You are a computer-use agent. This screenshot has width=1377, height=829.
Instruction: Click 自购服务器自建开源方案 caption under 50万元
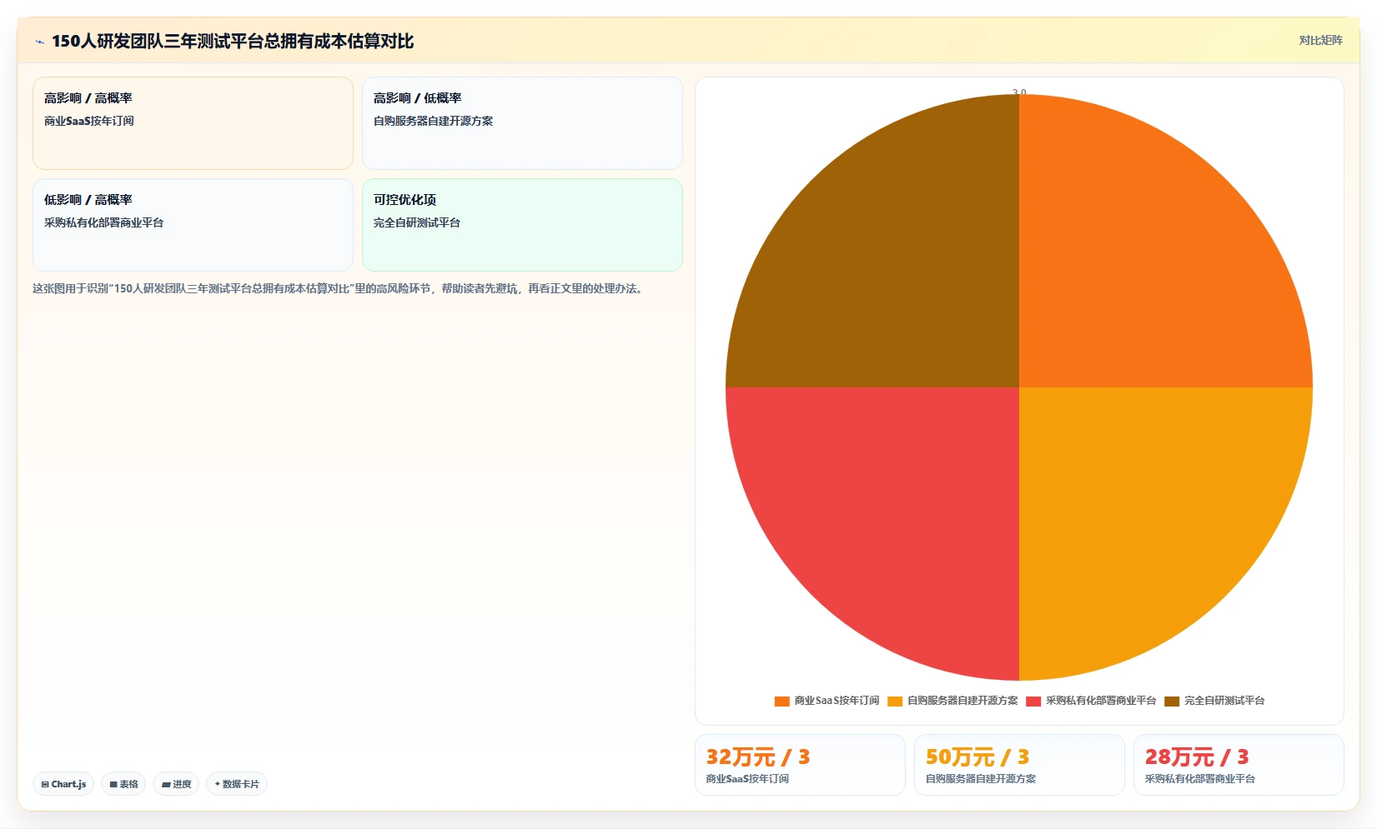pos(981,779)
